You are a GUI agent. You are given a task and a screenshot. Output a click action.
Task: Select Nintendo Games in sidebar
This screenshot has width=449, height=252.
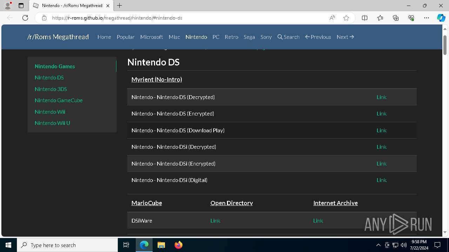pos(55,66)
